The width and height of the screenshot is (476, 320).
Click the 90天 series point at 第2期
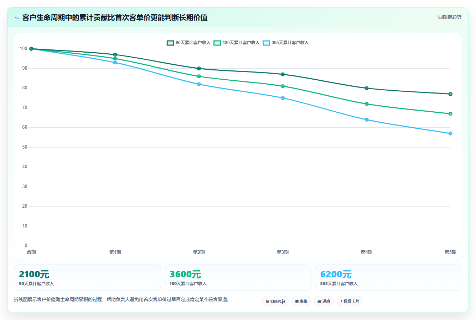pyautogui.click(x=199, y=69)
